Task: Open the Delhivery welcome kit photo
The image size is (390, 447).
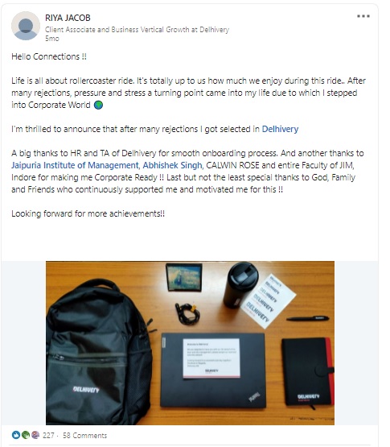Action: (190, 343)
